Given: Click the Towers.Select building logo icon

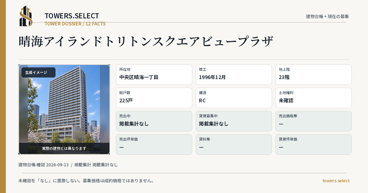Looking at the screenshot, I should [26, 16].
